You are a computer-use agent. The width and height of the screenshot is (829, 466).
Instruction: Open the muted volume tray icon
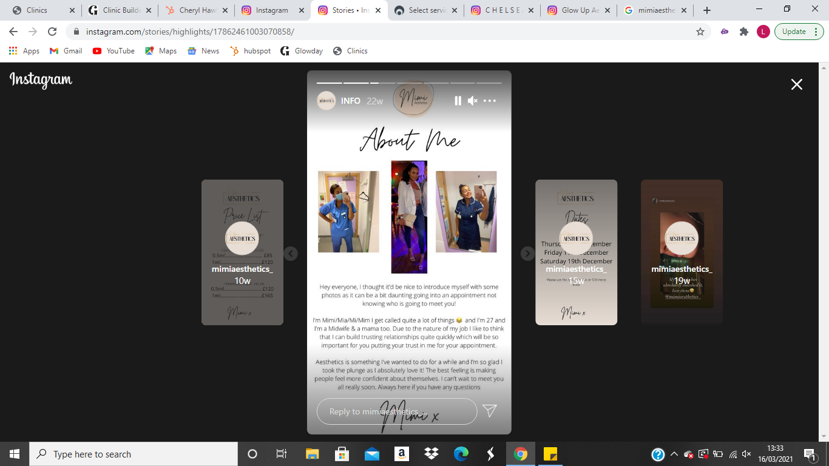(x=747, y=454)
